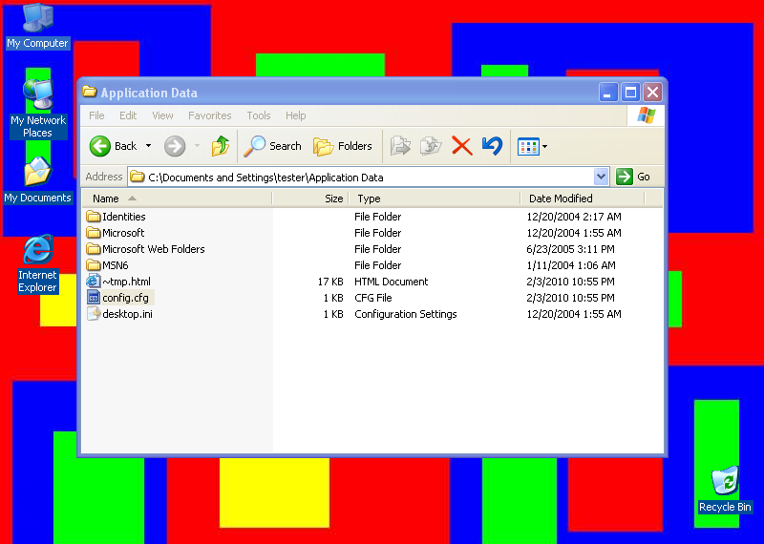Click the '~tmp.html' file name text
The height and width of the screenshot is (544, 764).
click(x=126, y=282)
